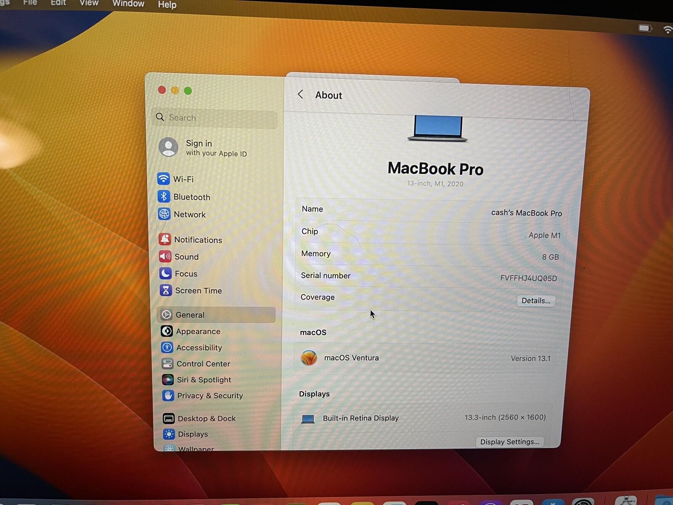
Task: Open Notifications bell icon
Action: pos(164,239)
